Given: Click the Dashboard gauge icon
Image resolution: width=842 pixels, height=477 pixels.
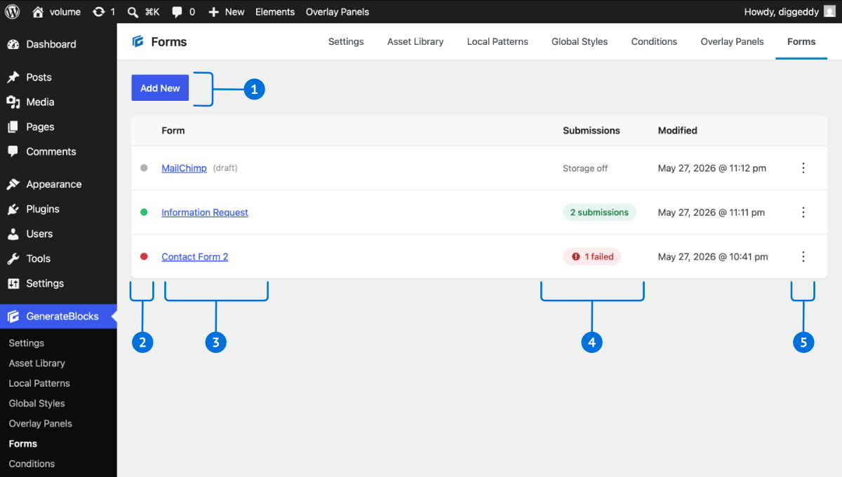Looking at the screenshot, I should click(13, 44).
